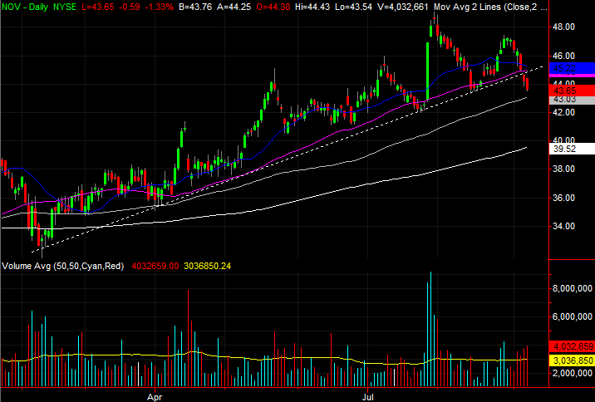595x402 pixels.
Task: Click the white 39.52 moving average price tag
Action: [x=573, y=149]
